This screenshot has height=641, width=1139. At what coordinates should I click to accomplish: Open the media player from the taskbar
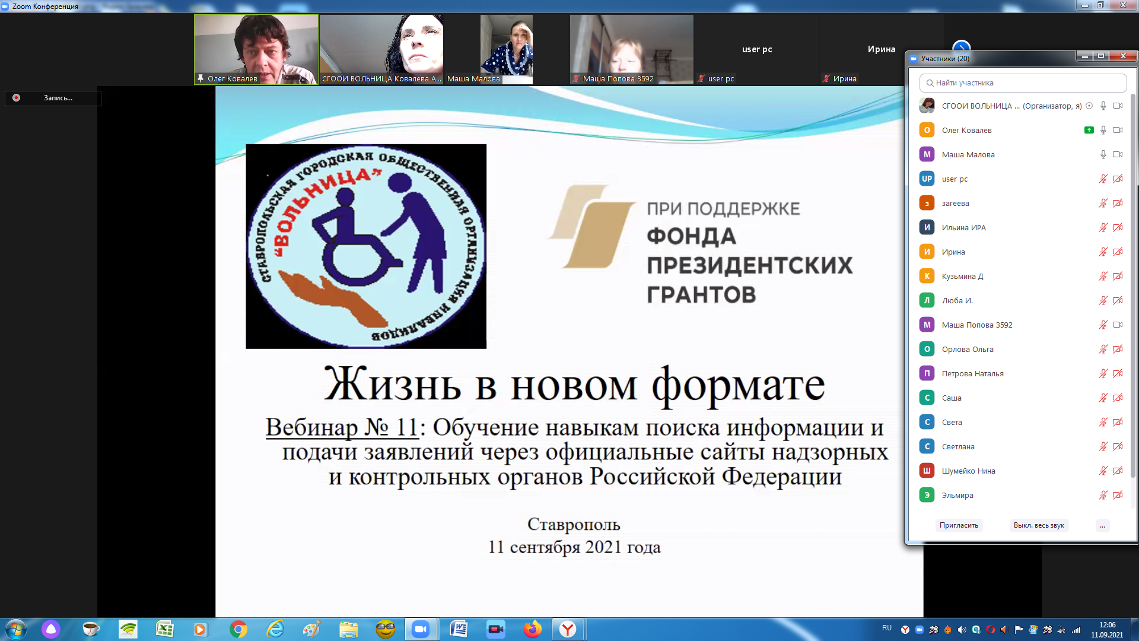point(201,629)
